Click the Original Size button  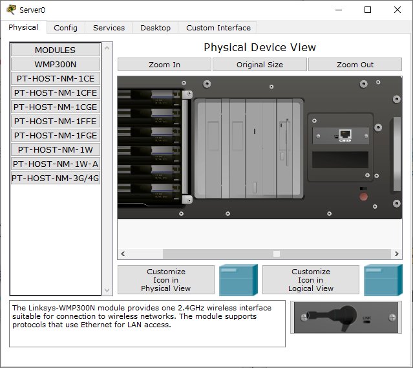[x=260, y=64]
